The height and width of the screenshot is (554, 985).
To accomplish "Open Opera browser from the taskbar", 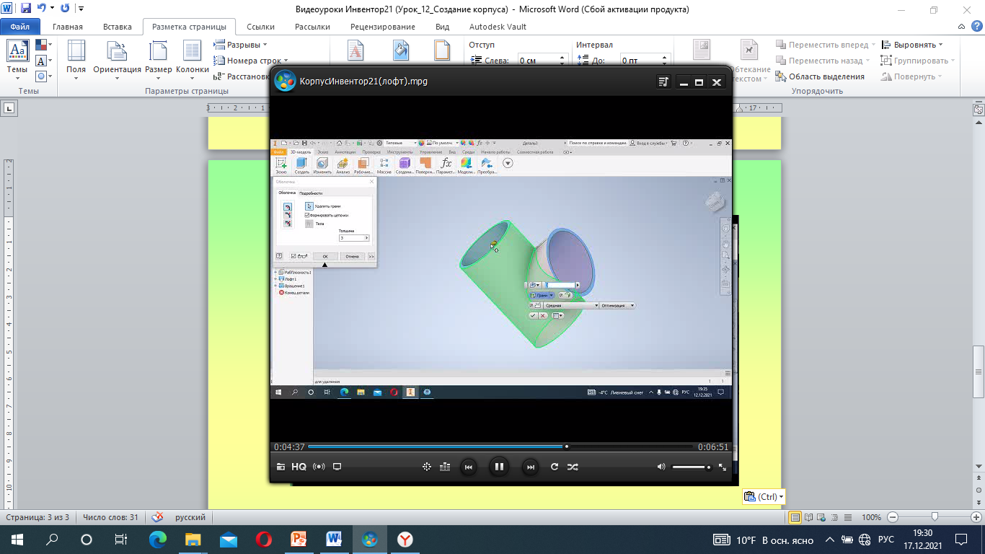I will point(264,540).
